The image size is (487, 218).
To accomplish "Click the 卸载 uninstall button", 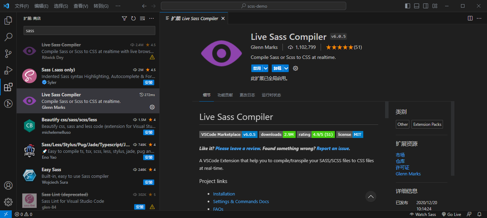I will click(277, 68).
